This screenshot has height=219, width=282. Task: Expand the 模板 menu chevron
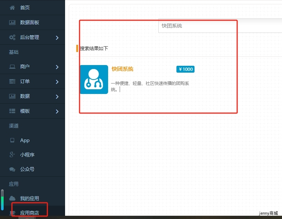[x=57, y=111]
